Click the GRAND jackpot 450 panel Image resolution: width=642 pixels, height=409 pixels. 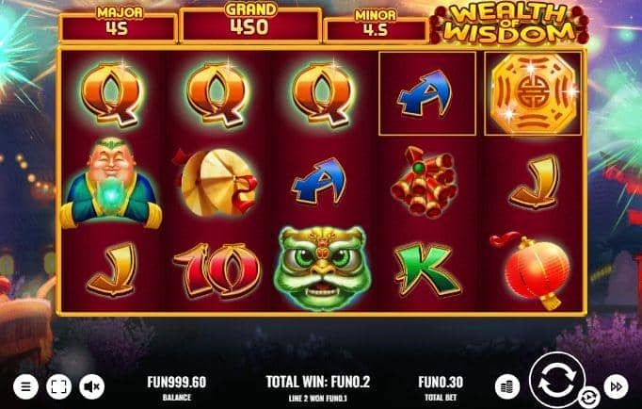pyautogui.click(x=250, y=24)
